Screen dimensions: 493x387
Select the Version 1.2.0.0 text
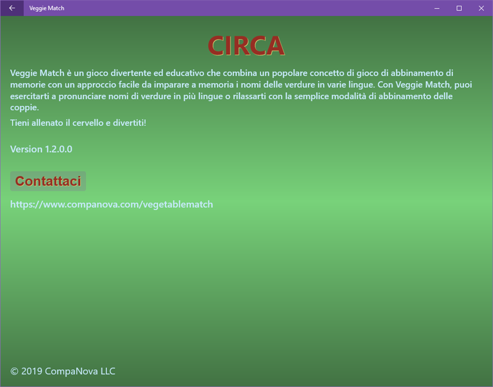(x=41, y=149)
